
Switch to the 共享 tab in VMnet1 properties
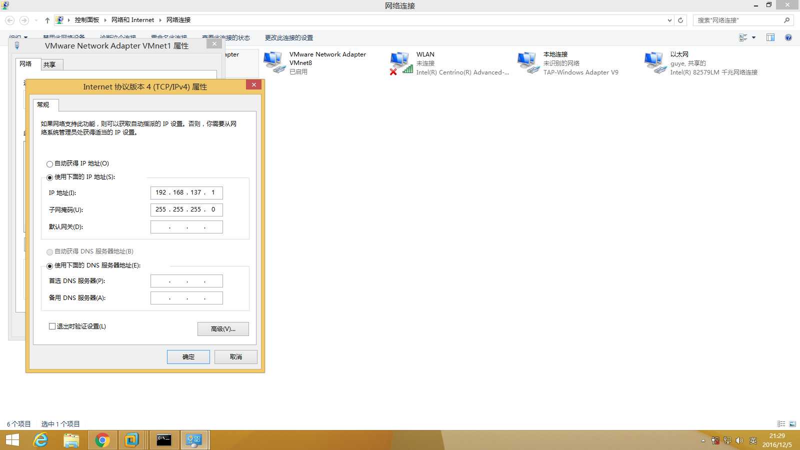(51, 64)
